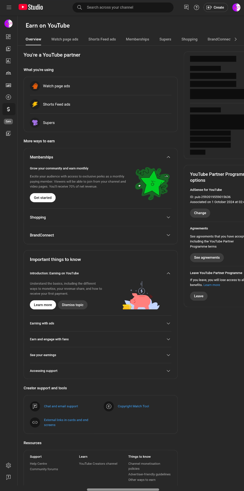Image resolution: width=244 pixels, height=491 pixels.
Task: Open Settings gear in sidebar
Action: (8, 465)
